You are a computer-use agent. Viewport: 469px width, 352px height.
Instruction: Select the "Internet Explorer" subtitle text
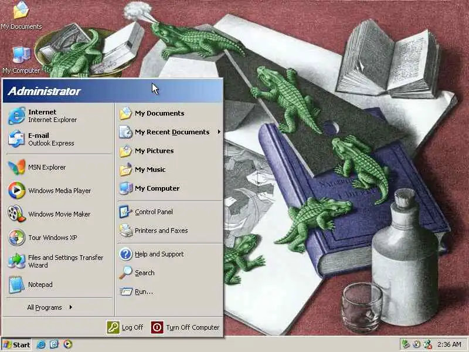pyautogui.click(x=53, y=120)
